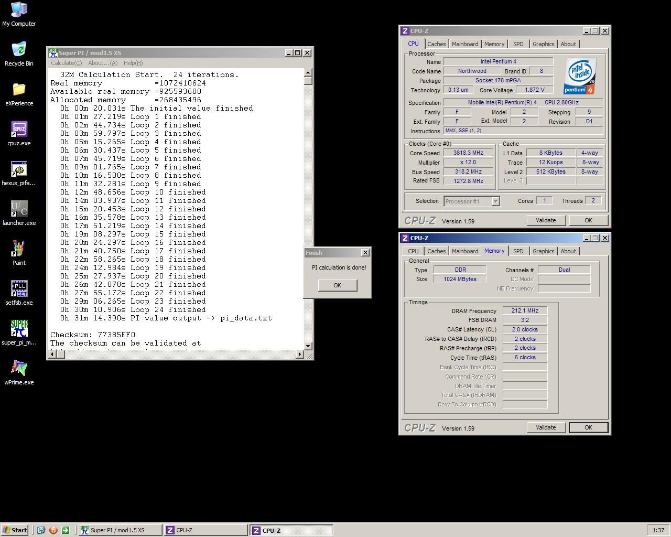Click the Core Voltage value 1.872 V
671x537 pixels.
(534, 90)
